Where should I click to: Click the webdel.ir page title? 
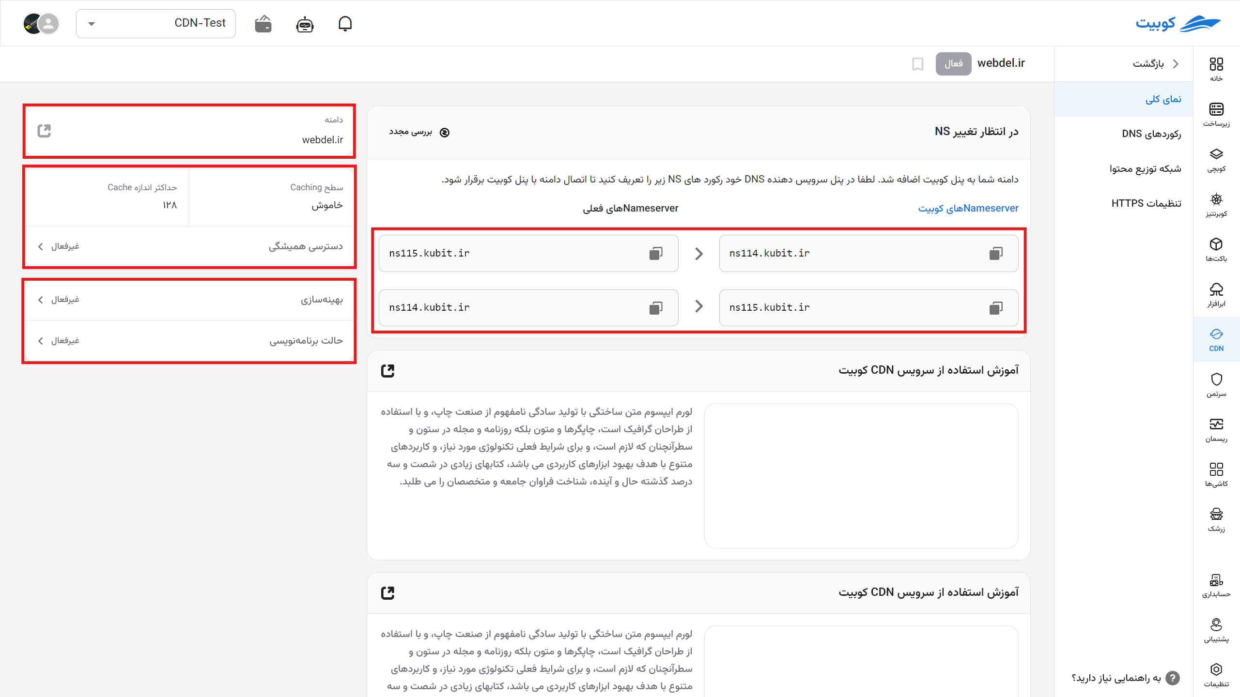pyautogui.click(x=1001, y=63)
